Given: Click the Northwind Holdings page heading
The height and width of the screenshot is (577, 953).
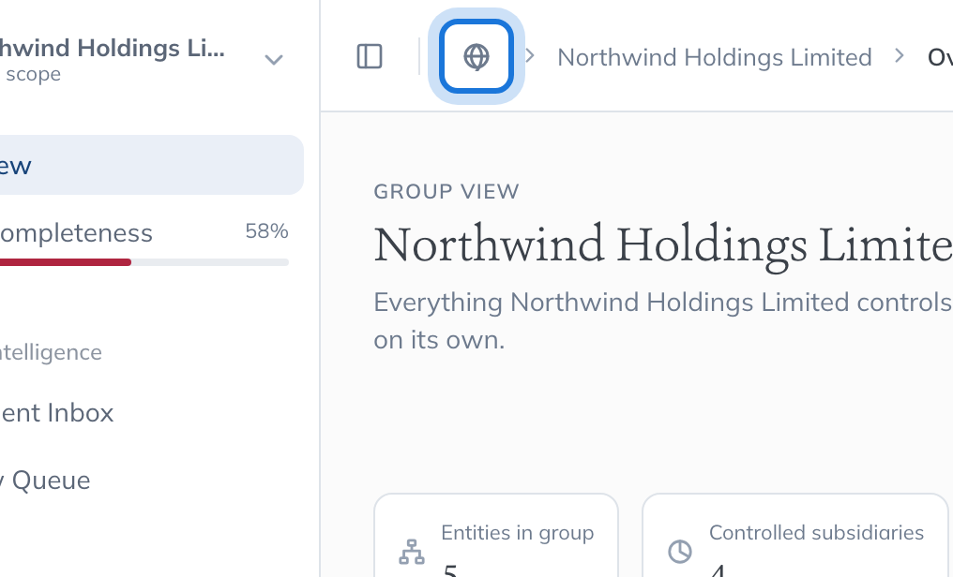Looking at the screenshot, I should click(663, 245).
